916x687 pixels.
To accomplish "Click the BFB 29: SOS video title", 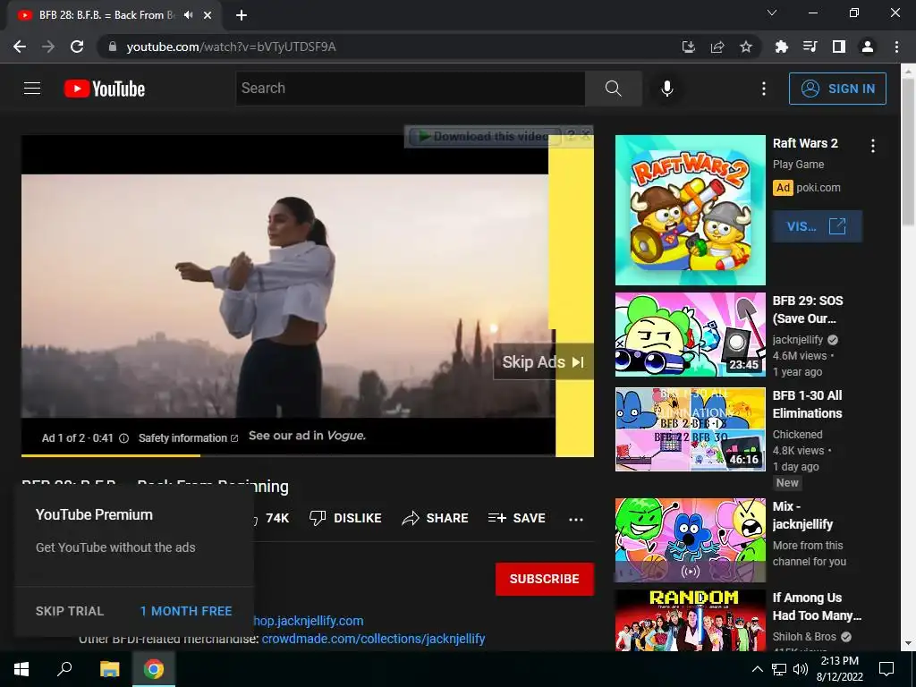I will coord(808,310).
